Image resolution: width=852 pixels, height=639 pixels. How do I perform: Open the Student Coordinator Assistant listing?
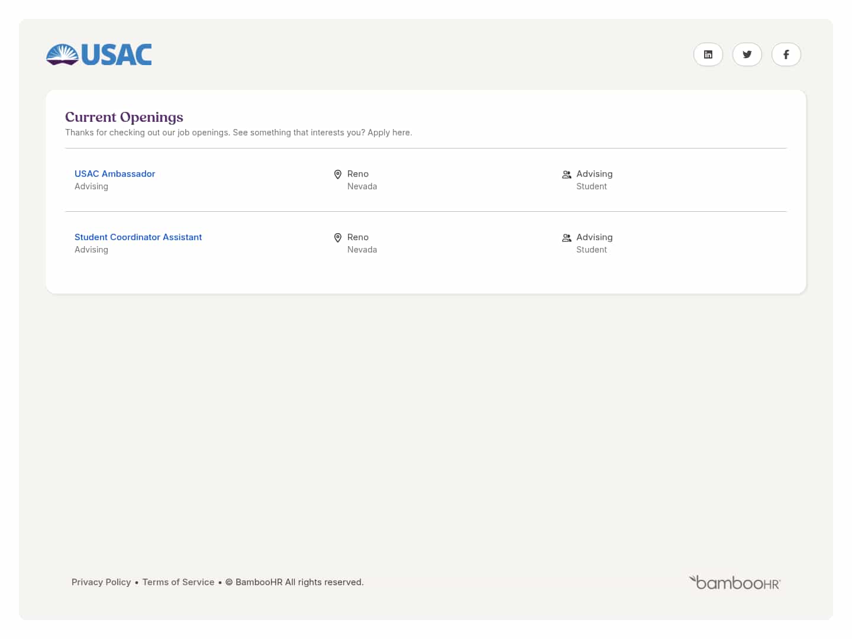[138, 237]
